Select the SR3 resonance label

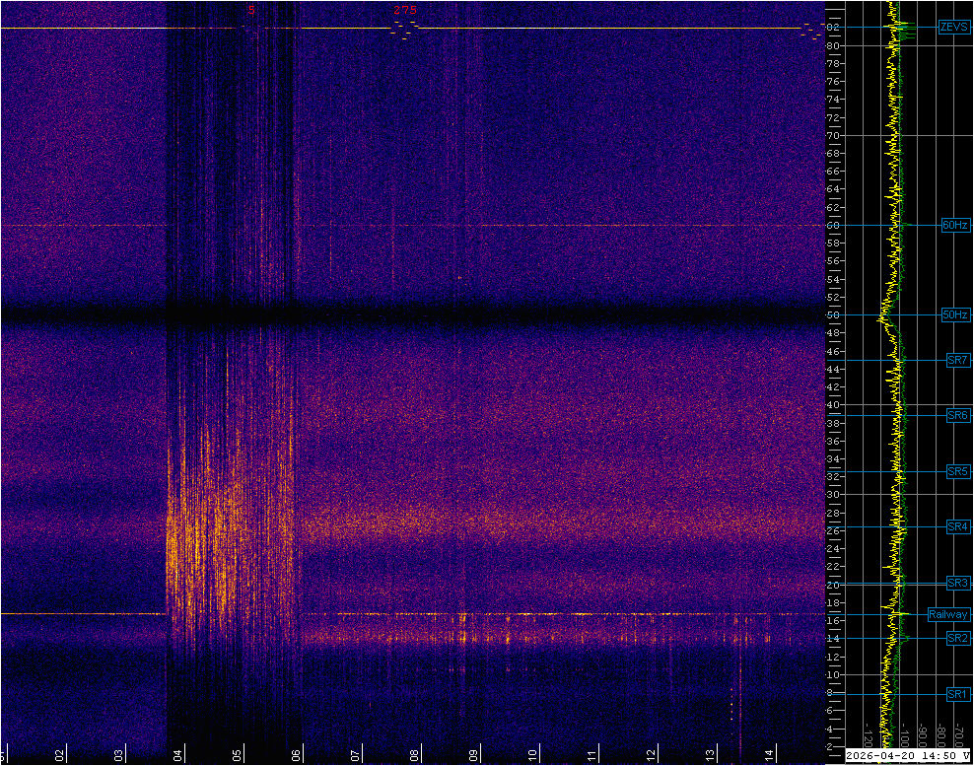958,583
